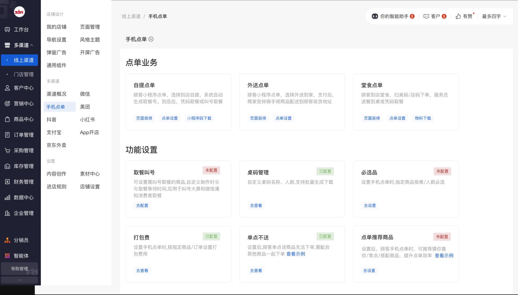Screen dimensions: 518x295
Task: Click 查看示例 link in 单点不送 card
Action: 296,254
